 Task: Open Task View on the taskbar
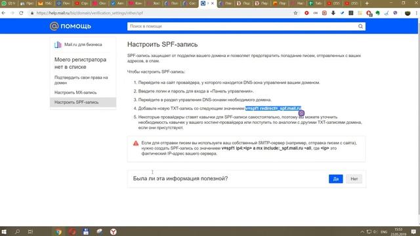30,231
